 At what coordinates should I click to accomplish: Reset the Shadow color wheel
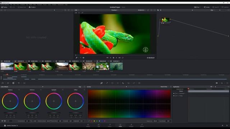19,90
